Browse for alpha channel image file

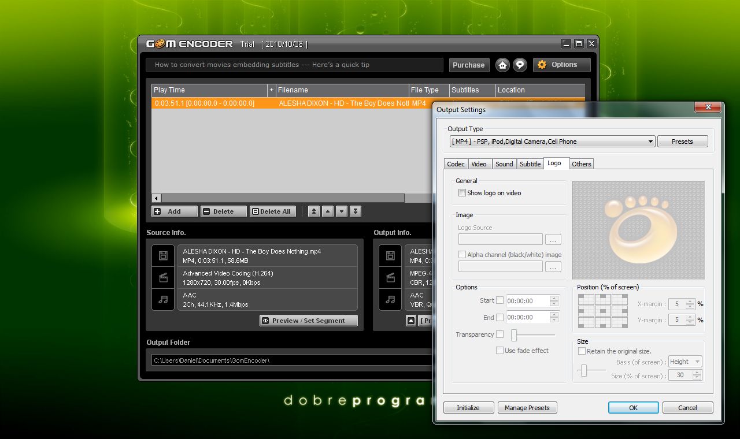(x=553, y=267)
